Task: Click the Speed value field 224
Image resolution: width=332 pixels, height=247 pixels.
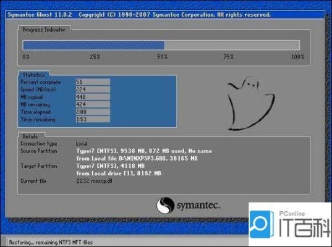Action: pos(93,90)
